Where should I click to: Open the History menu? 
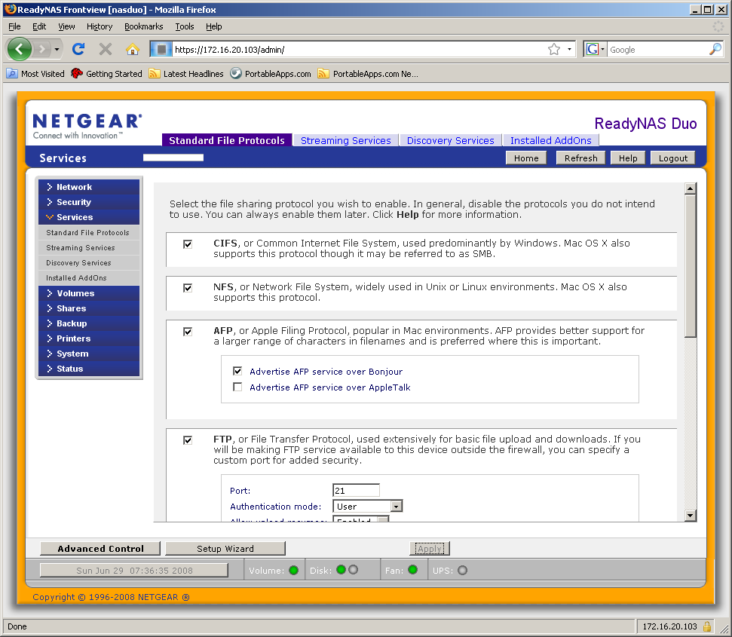(x=100, y=26)
